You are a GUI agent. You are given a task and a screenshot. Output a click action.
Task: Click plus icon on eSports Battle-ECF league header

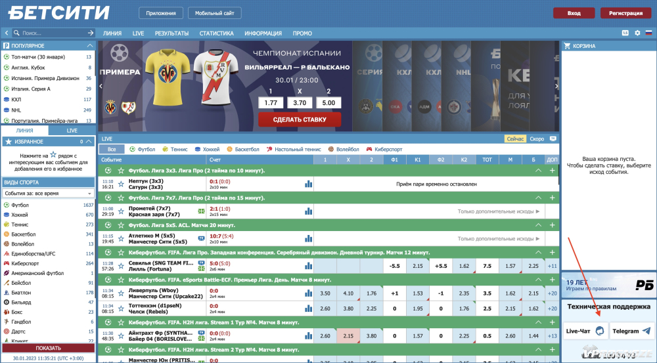[553, 280]
